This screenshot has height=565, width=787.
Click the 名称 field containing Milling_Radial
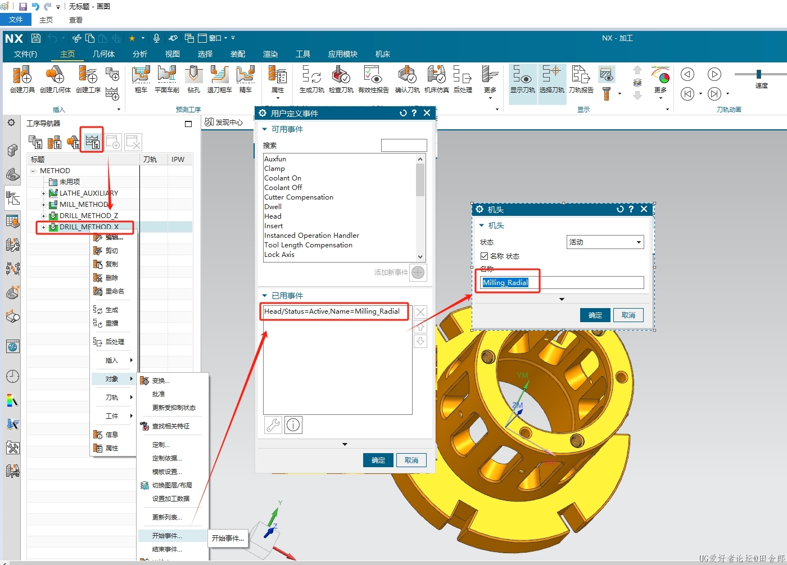tap(562, 282)
